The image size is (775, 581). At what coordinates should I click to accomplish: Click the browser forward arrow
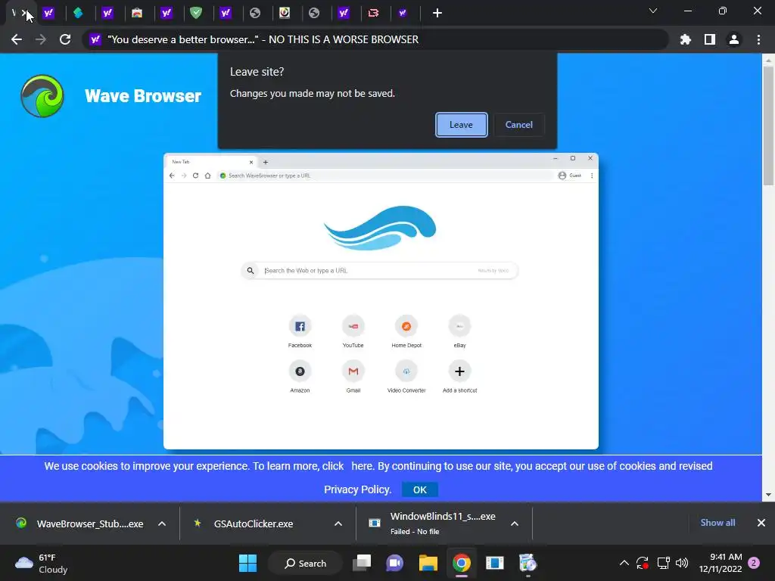click(x=41, y=39)
